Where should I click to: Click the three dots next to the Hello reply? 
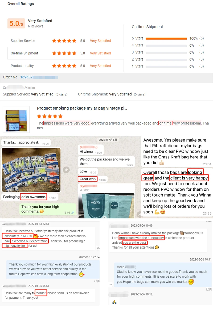(x=110, y=285)
